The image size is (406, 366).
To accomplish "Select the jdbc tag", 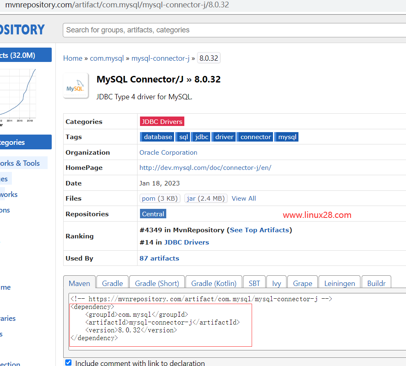I will click(201, 137).
